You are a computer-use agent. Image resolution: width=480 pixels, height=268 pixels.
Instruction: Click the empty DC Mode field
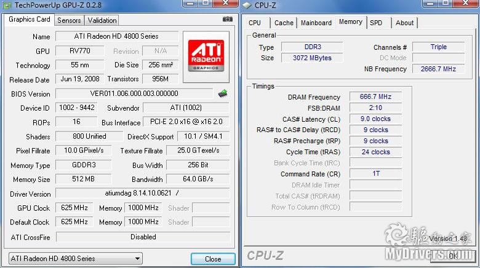(x=438, y=58)
